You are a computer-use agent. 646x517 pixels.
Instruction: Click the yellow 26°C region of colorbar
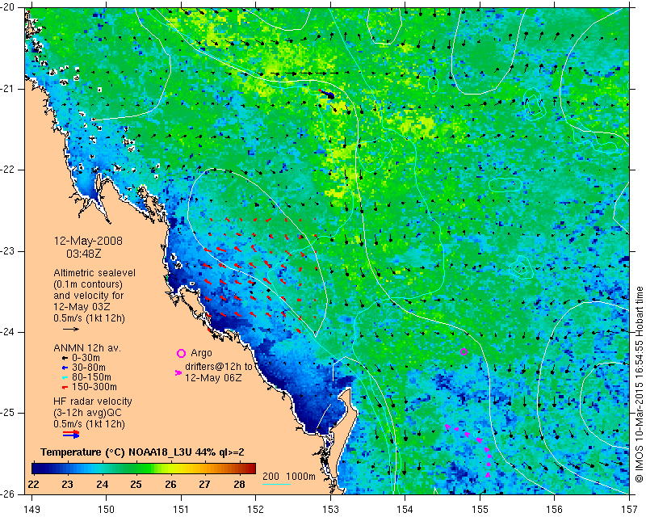pyautogui.click(x=170, y=469)
